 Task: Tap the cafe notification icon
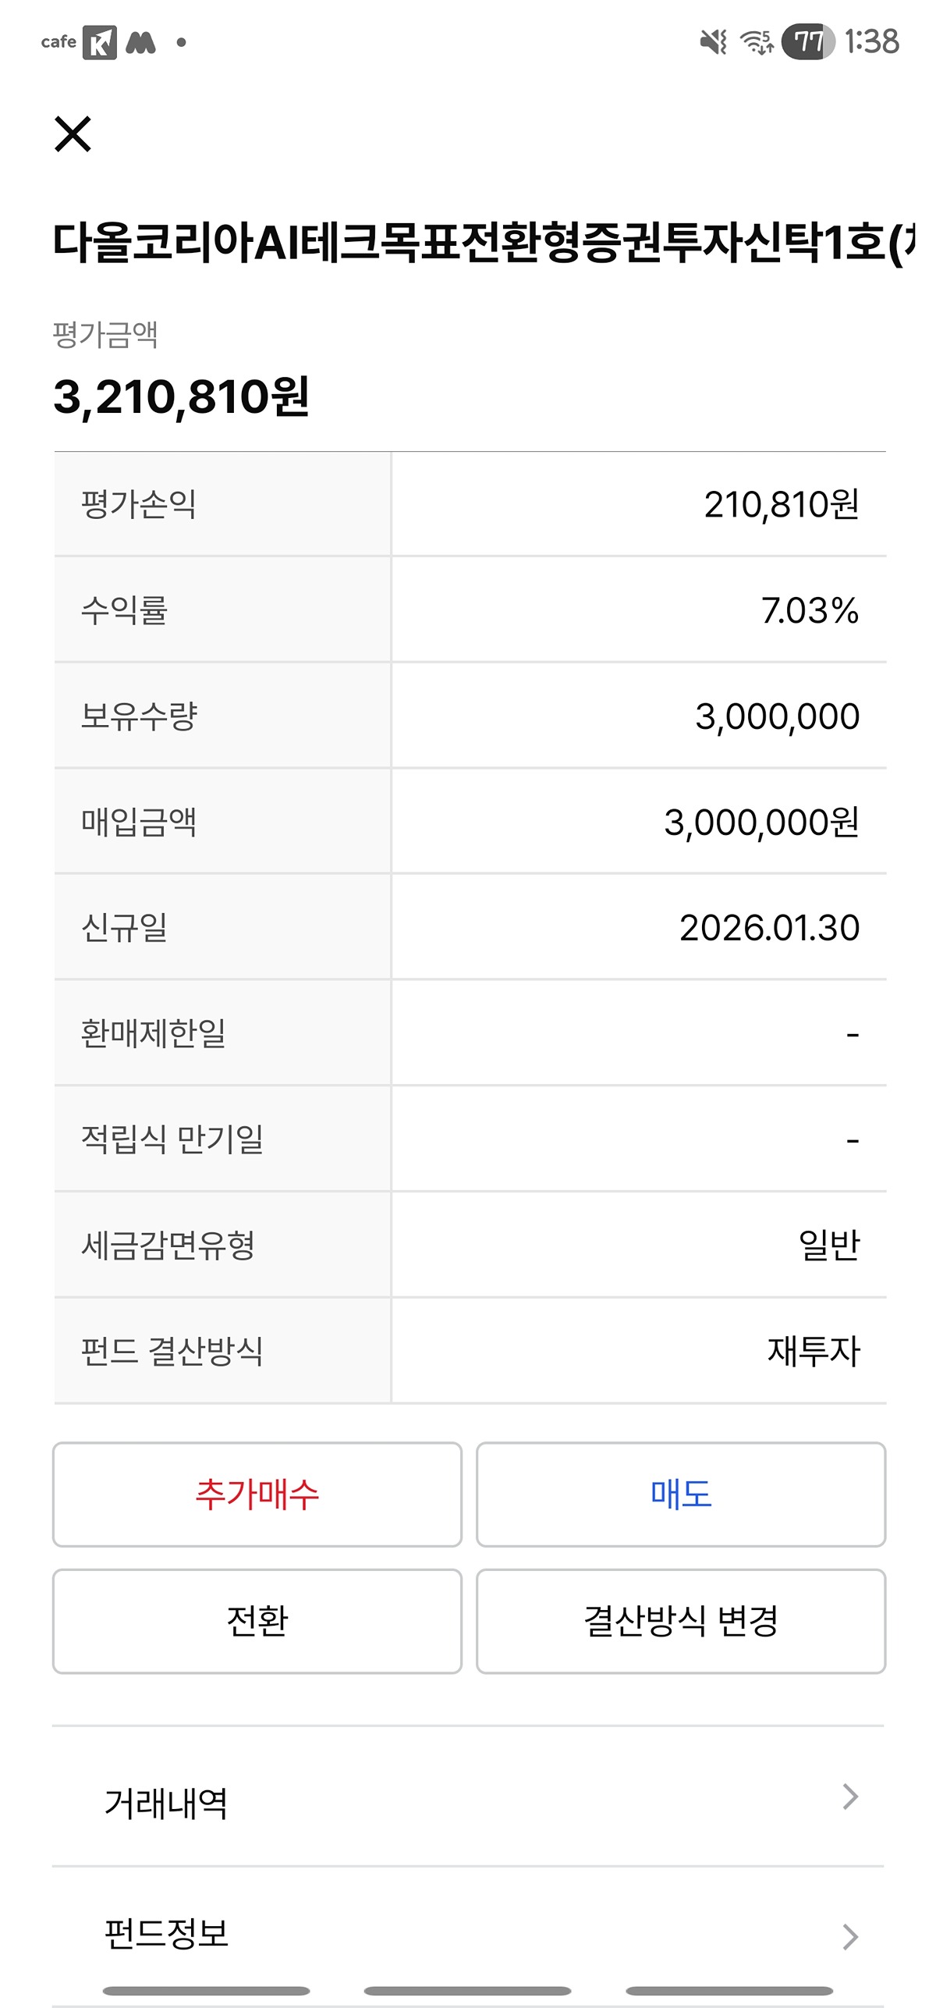[x=58, y=42]
